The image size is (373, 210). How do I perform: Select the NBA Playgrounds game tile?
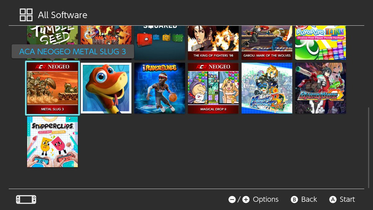160,88
